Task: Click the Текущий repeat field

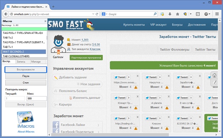Action: tap(15, 98)
